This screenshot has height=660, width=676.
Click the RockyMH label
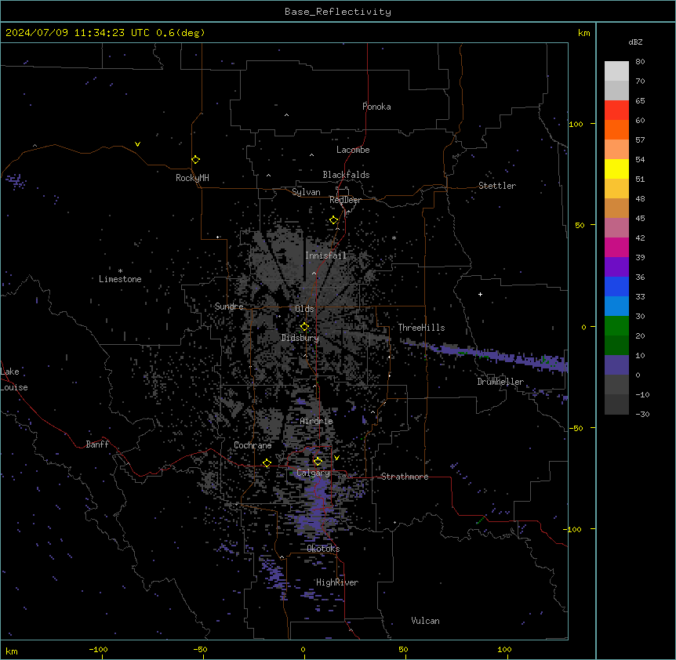coord(192,178)
